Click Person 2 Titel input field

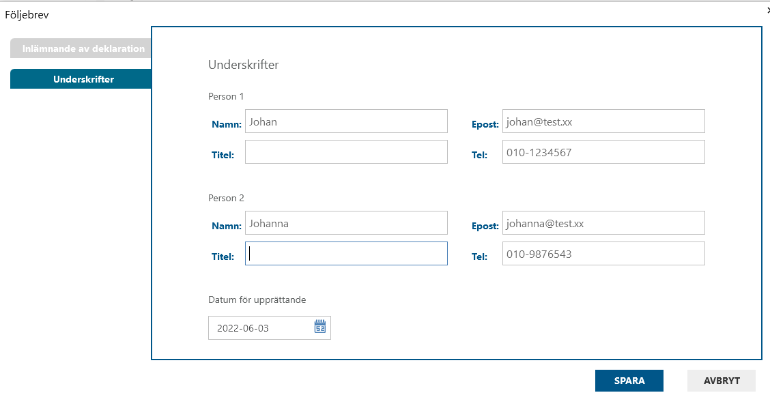tap(346, 253)
